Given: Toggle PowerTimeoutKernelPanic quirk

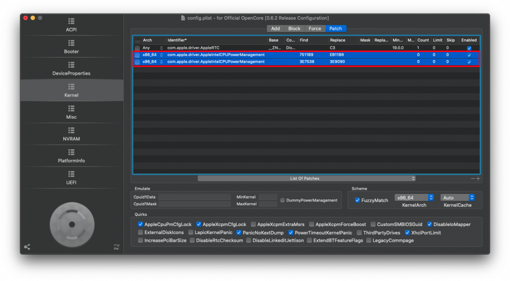Looking at the screenshot, I should pos(291,232).
